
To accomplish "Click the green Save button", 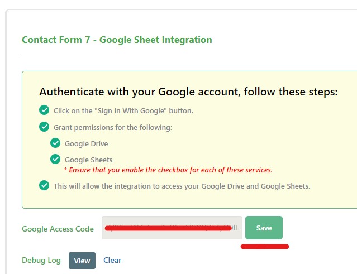I will click(264, 228).
